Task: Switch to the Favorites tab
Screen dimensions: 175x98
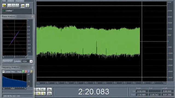Action: tap(20, 1)
